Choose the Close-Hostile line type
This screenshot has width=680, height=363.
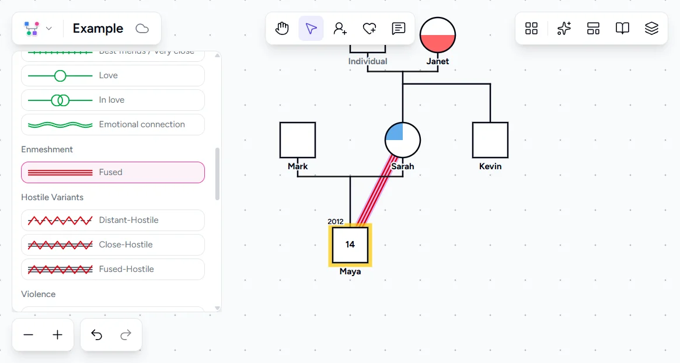coord(113,245)
